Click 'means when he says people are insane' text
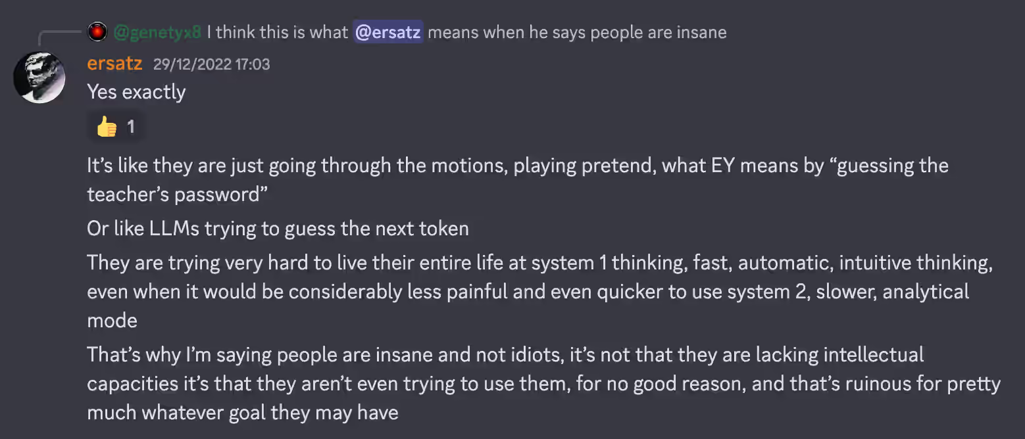This screenshot has height=439, width=1025. (578, 32)
